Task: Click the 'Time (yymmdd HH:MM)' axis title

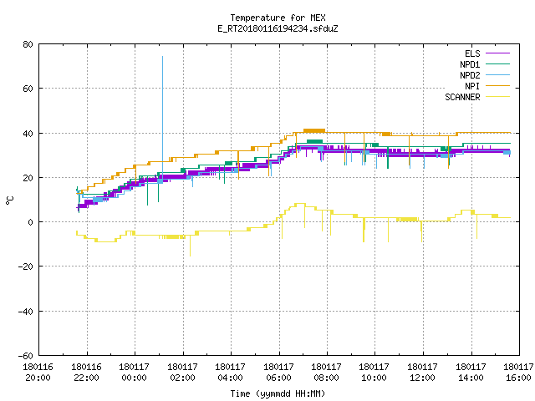Action: pyautogui.click(x=278, y=393)
